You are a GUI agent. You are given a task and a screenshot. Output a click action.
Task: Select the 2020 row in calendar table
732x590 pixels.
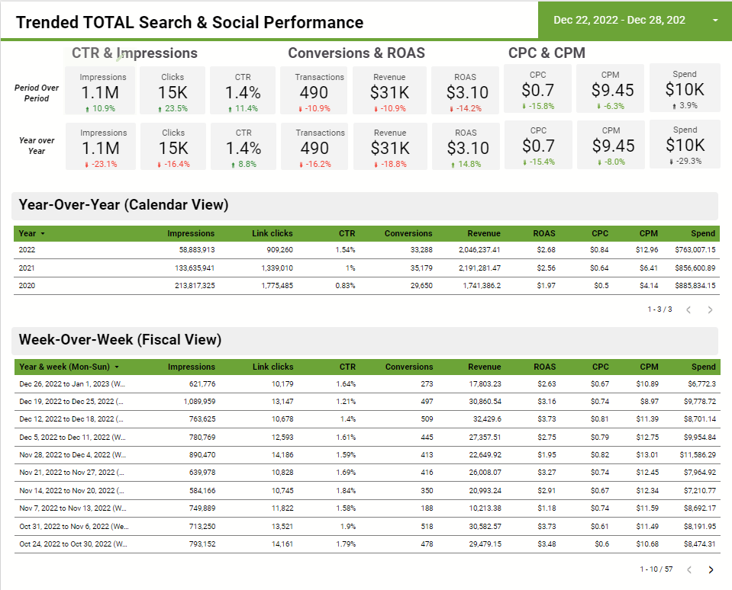click(366, 286)
